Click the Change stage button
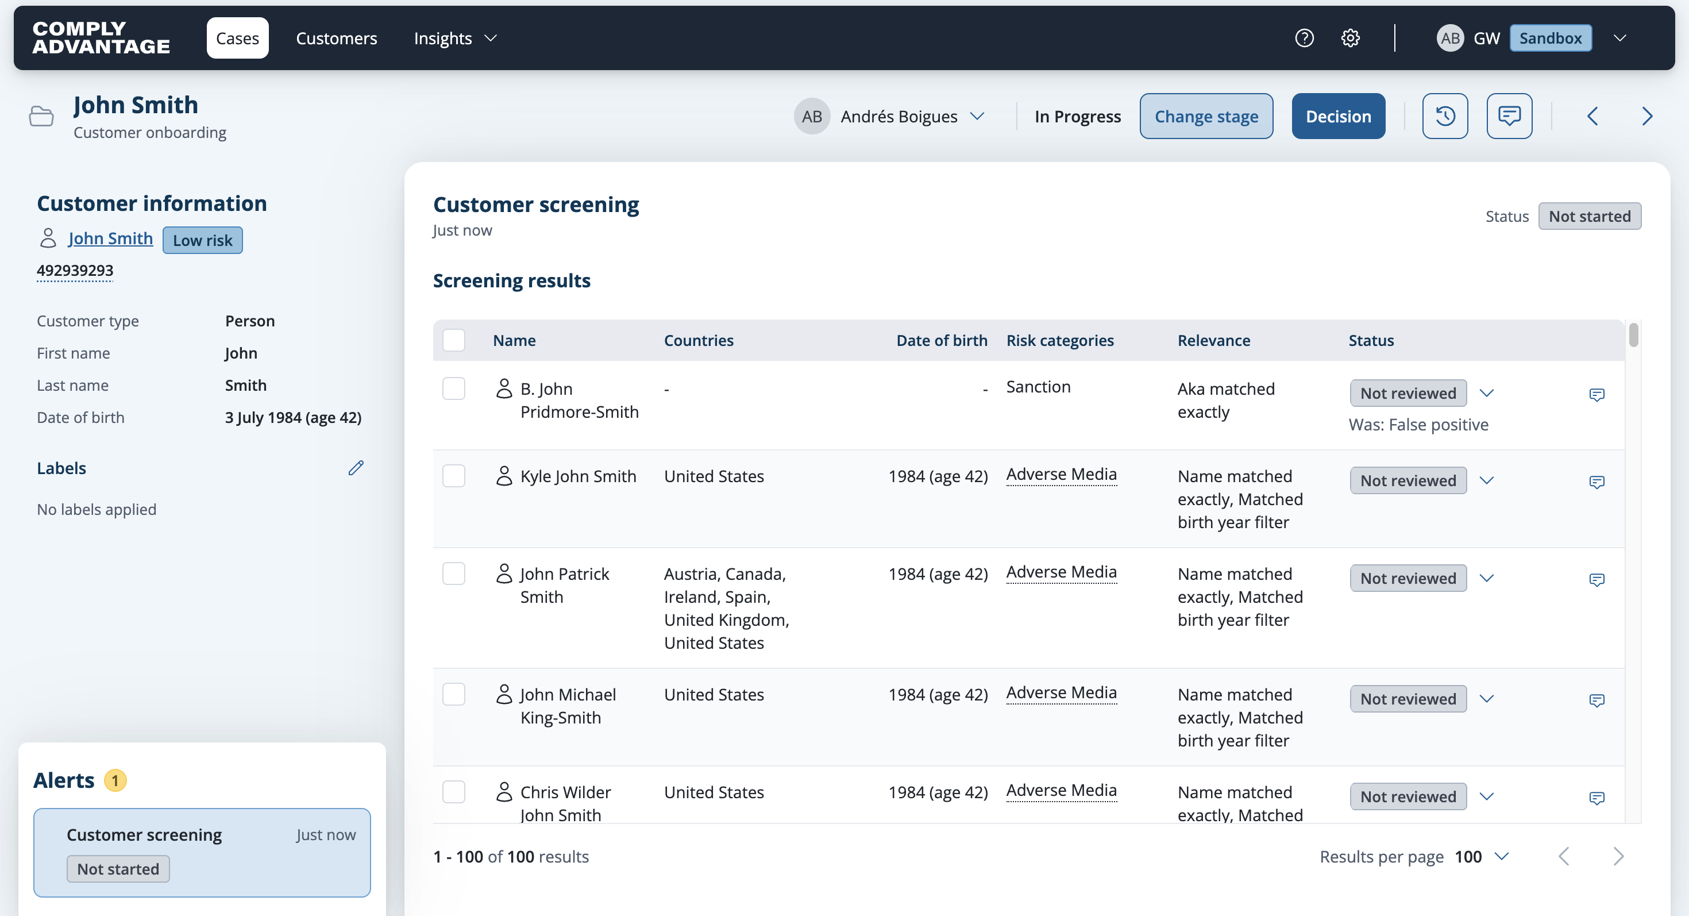1689x916 pixels. (x=1206, y=116)
